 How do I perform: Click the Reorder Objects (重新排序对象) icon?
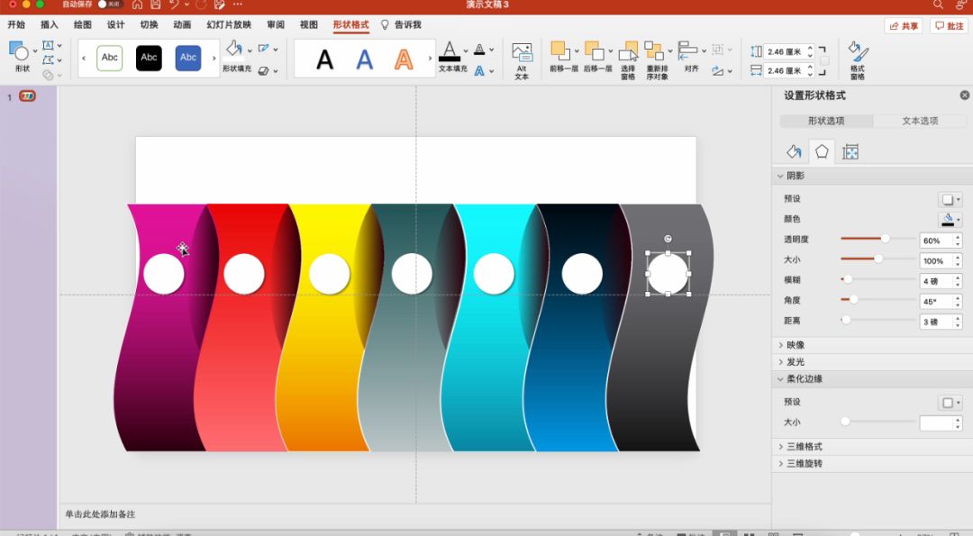(655, 51)
